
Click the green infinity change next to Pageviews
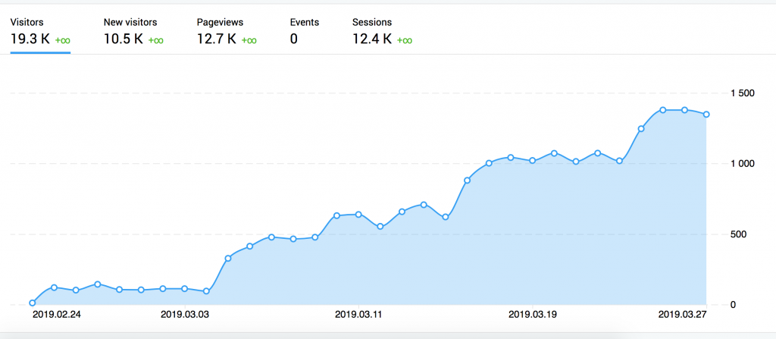tap(249, 40)
